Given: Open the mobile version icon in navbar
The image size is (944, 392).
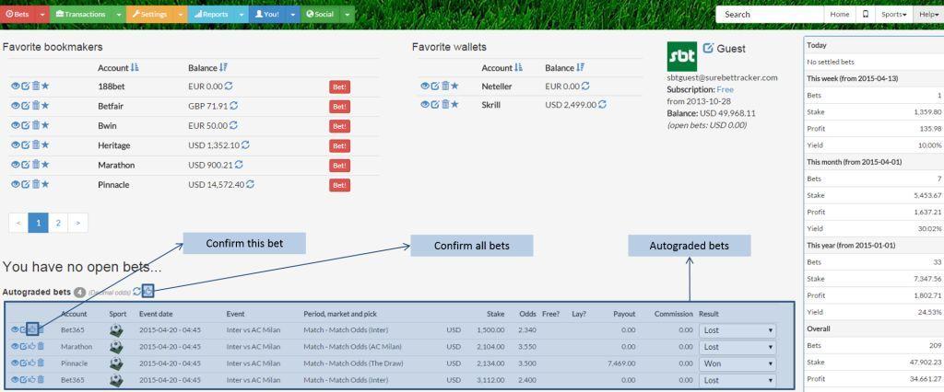Looking at the screenshot, I should (865, 15).
